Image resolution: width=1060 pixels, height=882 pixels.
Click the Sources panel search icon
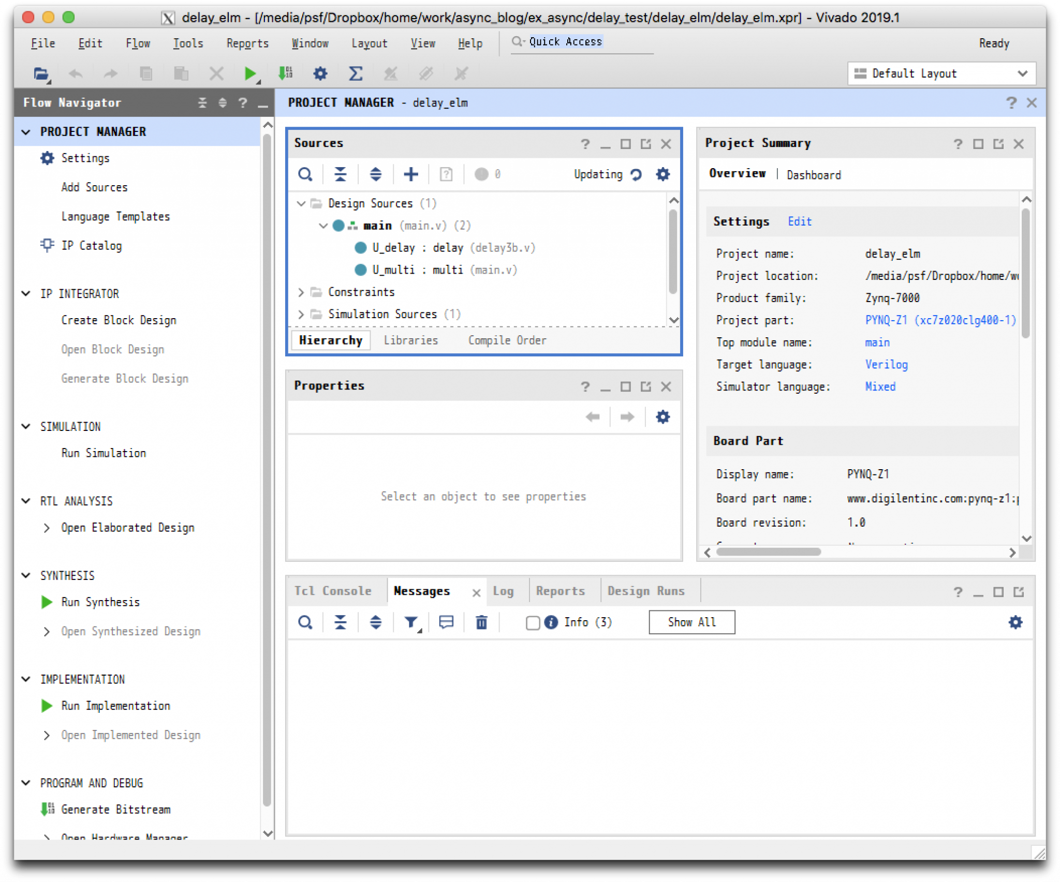pyautogui.click(x=305, y=174)
